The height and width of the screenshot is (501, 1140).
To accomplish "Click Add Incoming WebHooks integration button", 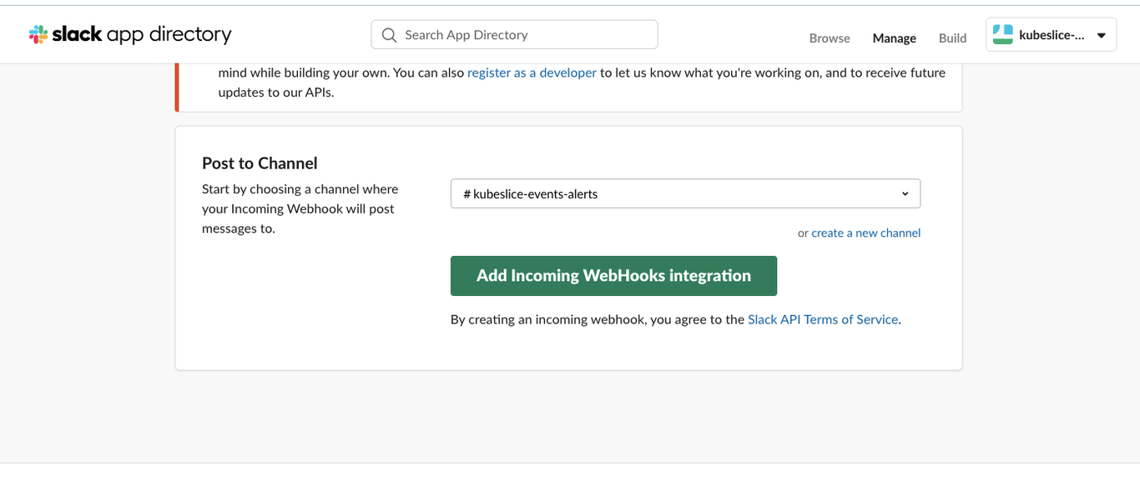I will pos(613,276).
